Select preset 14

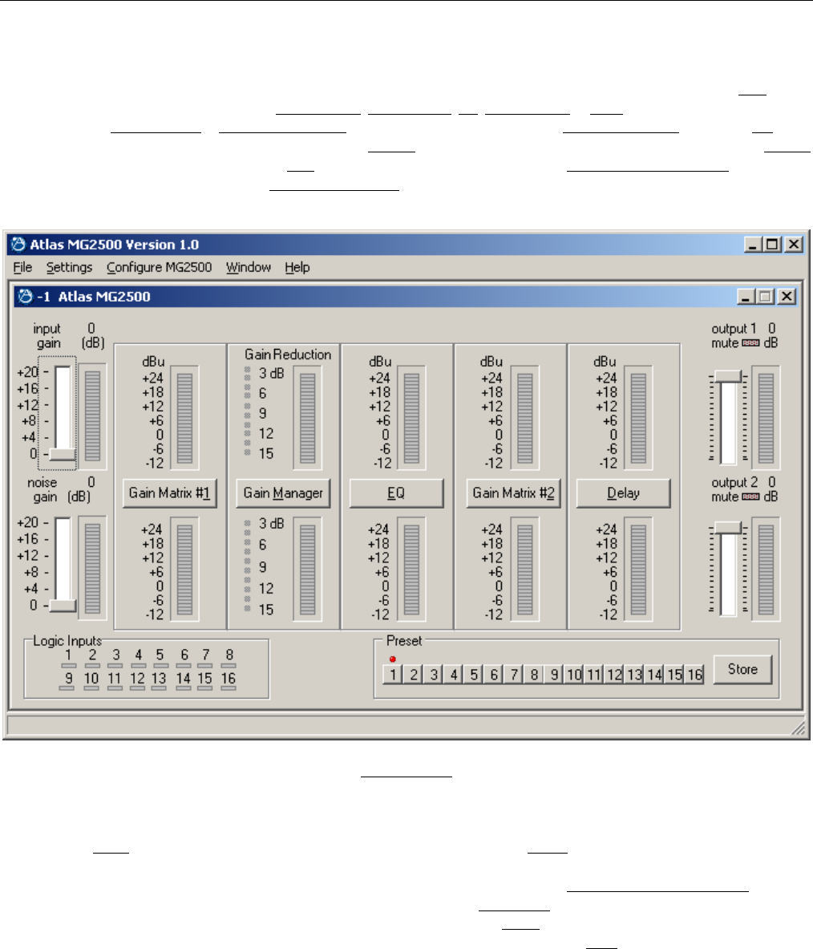tap(654, 674)
